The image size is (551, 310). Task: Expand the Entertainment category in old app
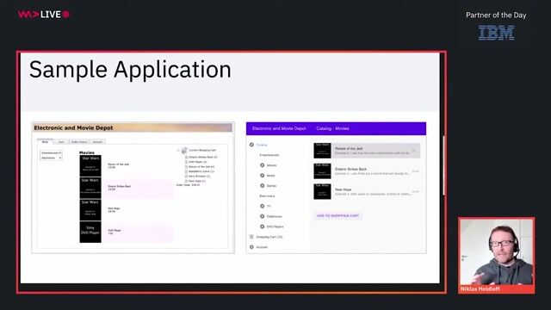coord(52,153)
